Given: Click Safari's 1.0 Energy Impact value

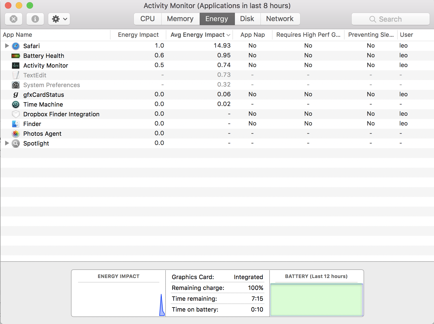Looking at the screenshot, I should pyautogui.click(x=159, y=45).
